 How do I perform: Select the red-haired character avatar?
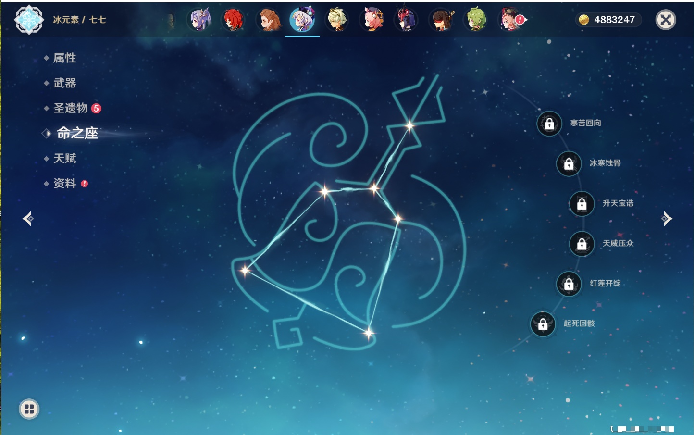234,20
